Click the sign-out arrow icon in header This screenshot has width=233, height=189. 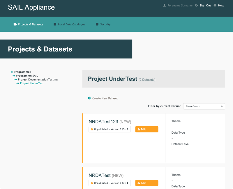(x=197, y=5)
